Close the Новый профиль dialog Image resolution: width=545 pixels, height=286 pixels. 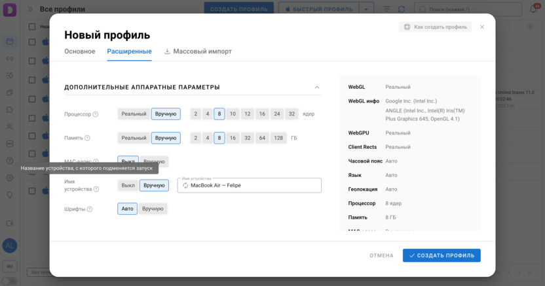(x=482, y=27)
